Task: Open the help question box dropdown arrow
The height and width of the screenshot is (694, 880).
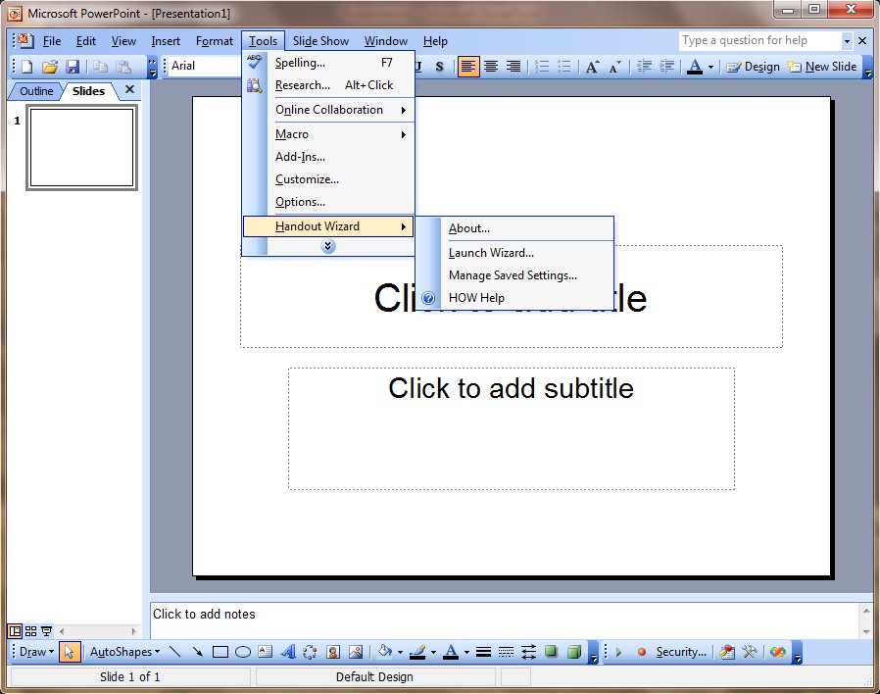Action: pyautogui.click(x=847, y=40)
